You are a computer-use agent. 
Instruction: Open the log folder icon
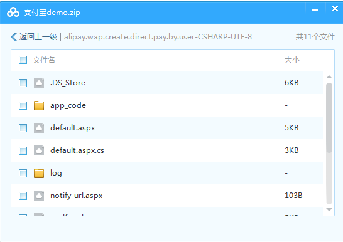(x=39, y=173)
